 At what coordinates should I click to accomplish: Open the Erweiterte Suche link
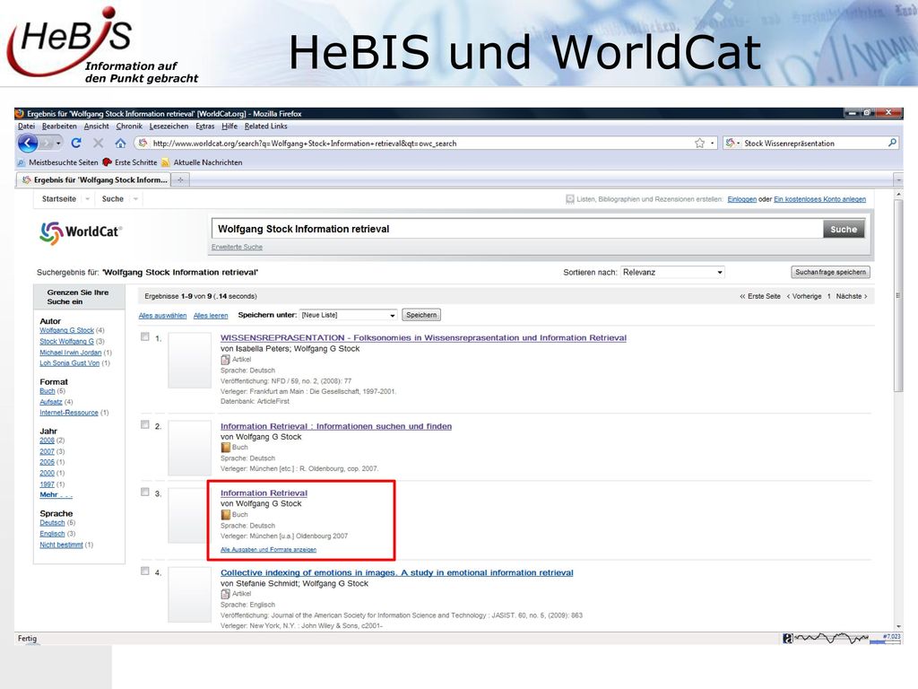pyautogui.click(x=237, y=248)
